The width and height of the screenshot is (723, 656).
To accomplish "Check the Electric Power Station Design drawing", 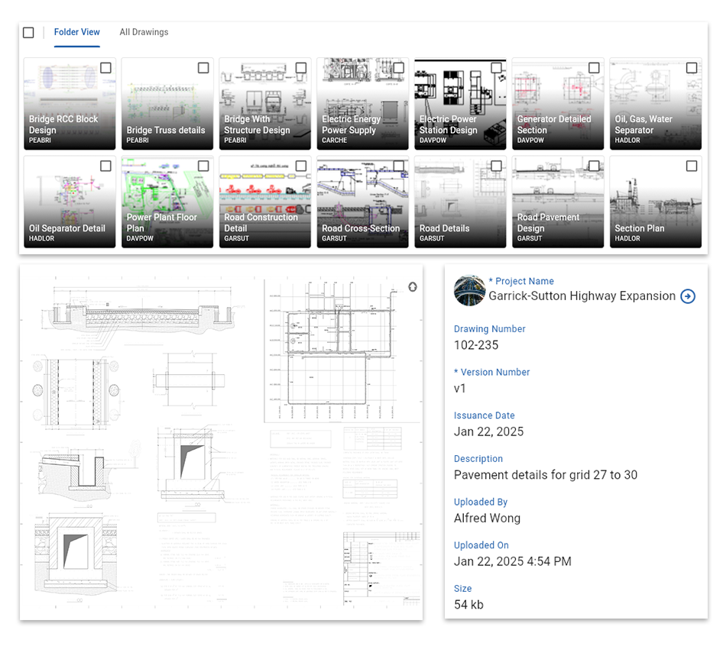I will [x=496, y=68].
